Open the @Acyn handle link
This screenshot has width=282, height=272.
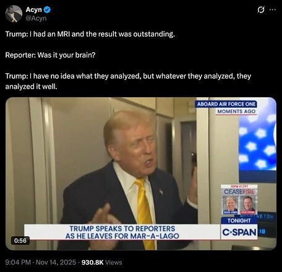click(x=36, y=19)
